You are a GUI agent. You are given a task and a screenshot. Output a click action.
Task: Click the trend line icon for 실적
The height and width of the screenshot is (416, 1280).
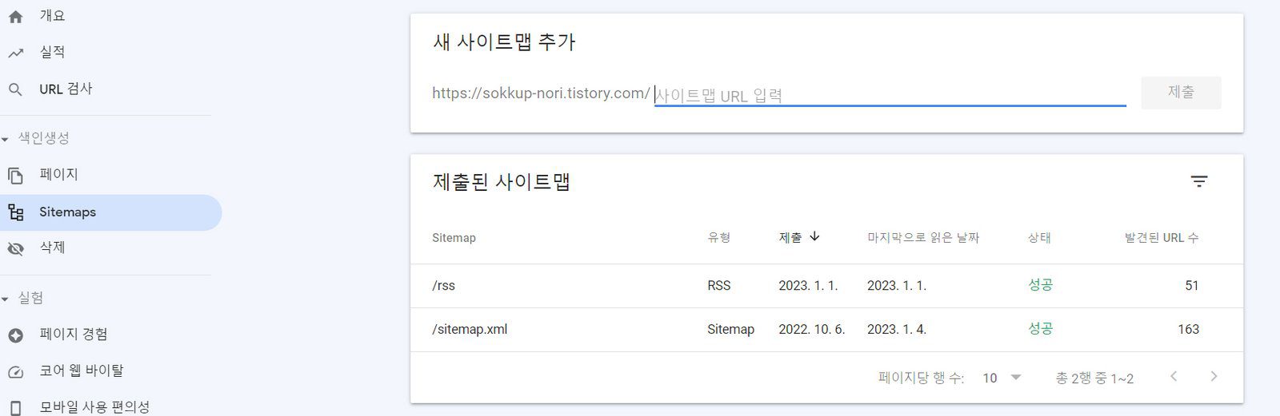coord(15,53)
